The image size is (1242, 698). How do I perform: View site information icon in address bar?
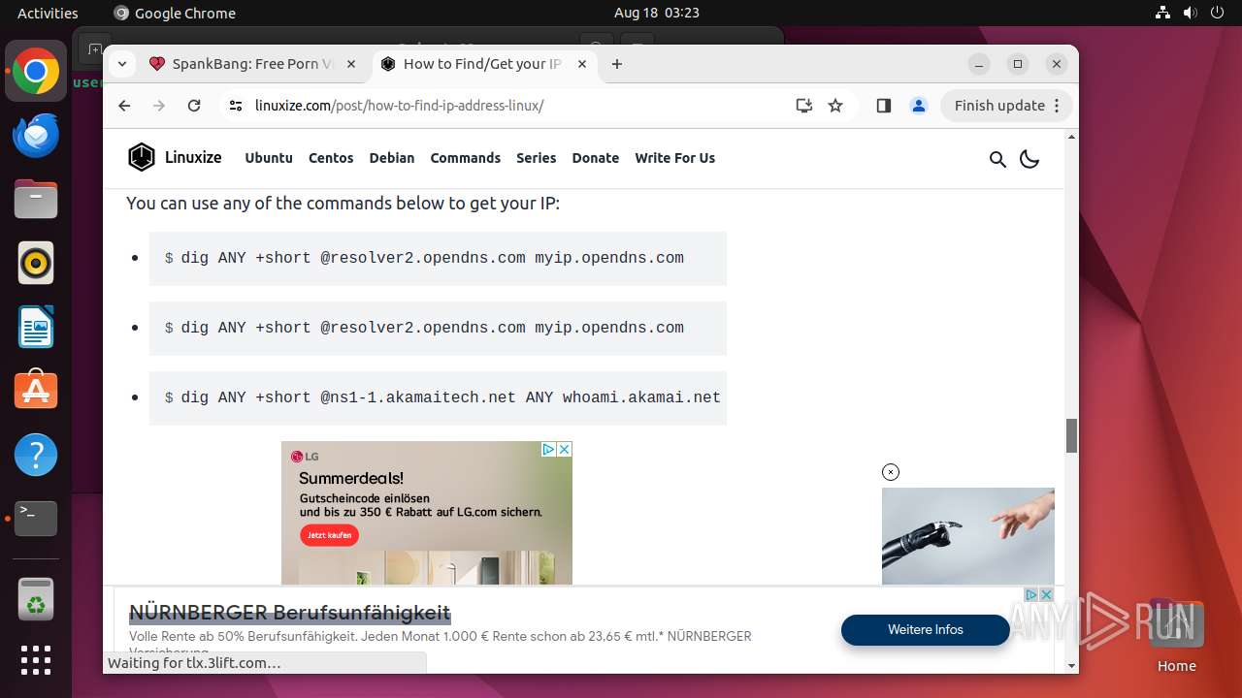(x=236, y=106)
